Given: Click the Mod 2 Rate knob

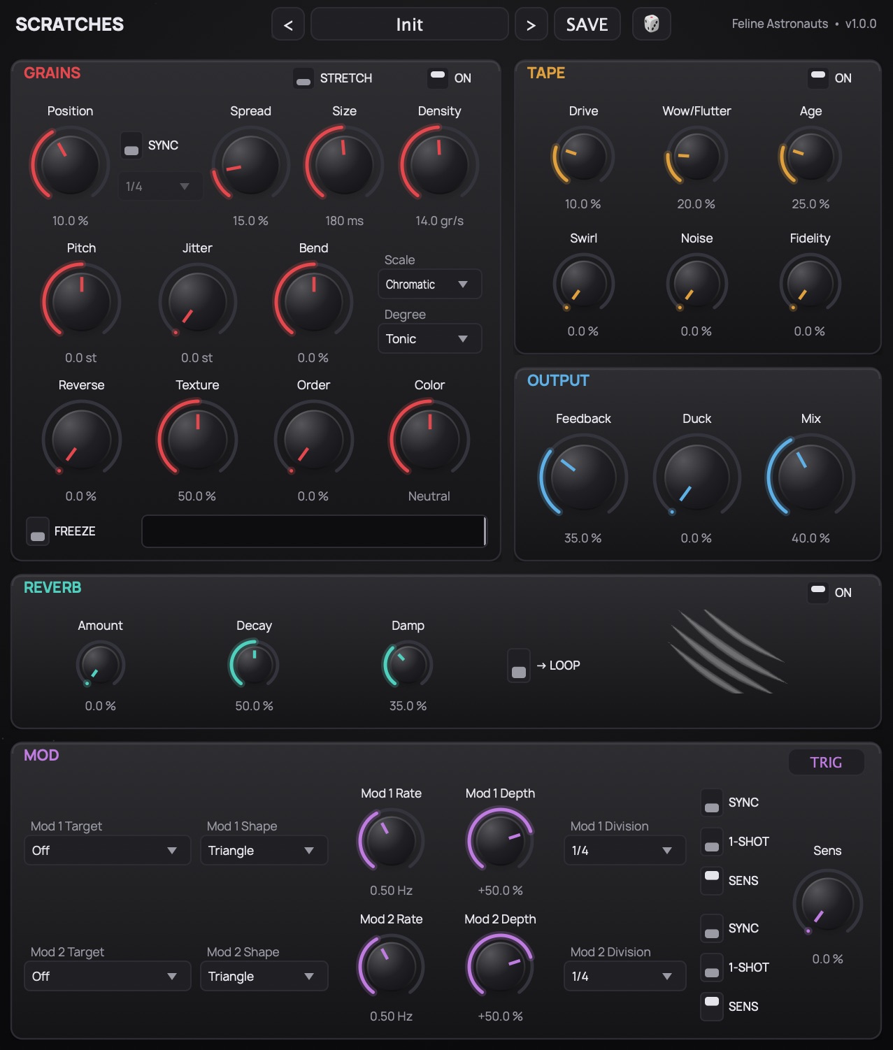Looking at the screenshot, I should click(391, 965).
